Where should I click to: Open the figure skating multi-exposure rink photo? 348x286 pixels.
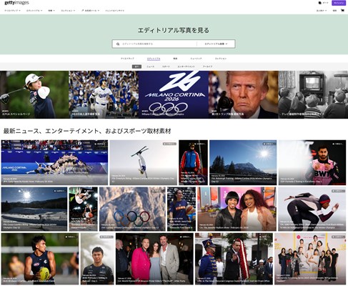[54, 162]
